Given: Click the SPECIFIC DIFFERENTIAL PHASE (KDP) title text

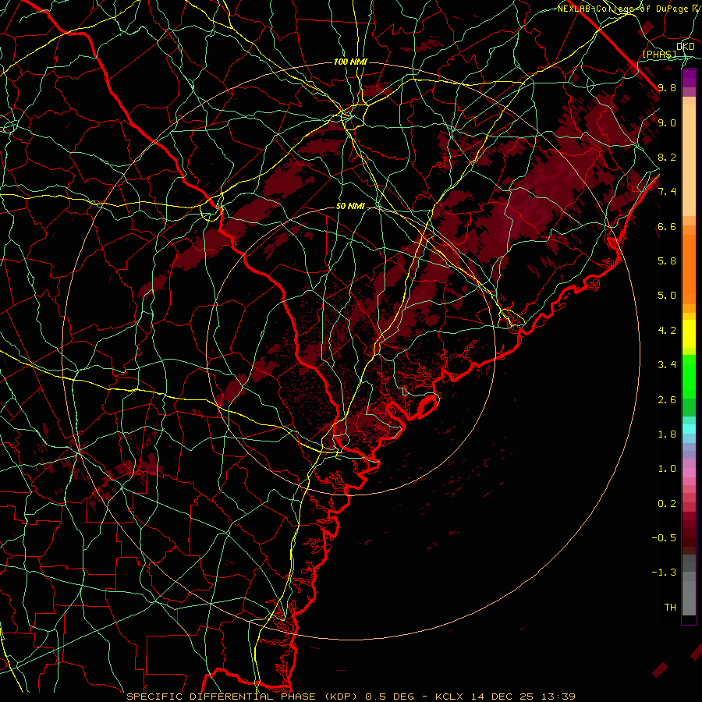Looking at the screenshot, I should tap(244, 697).
